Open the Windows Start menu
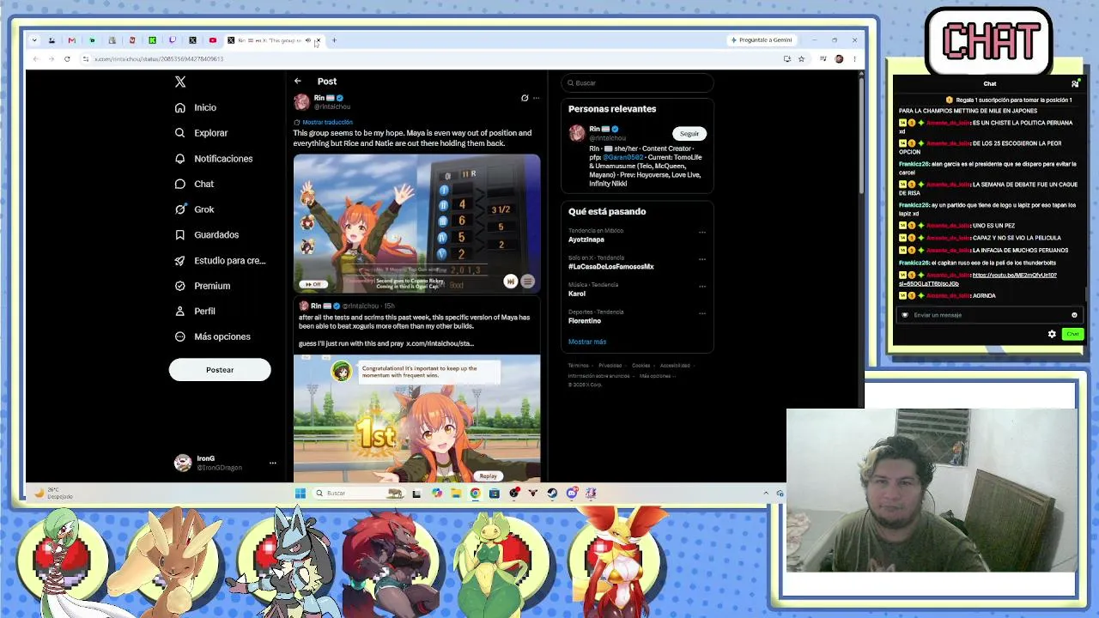 click(x=300, y=494)
